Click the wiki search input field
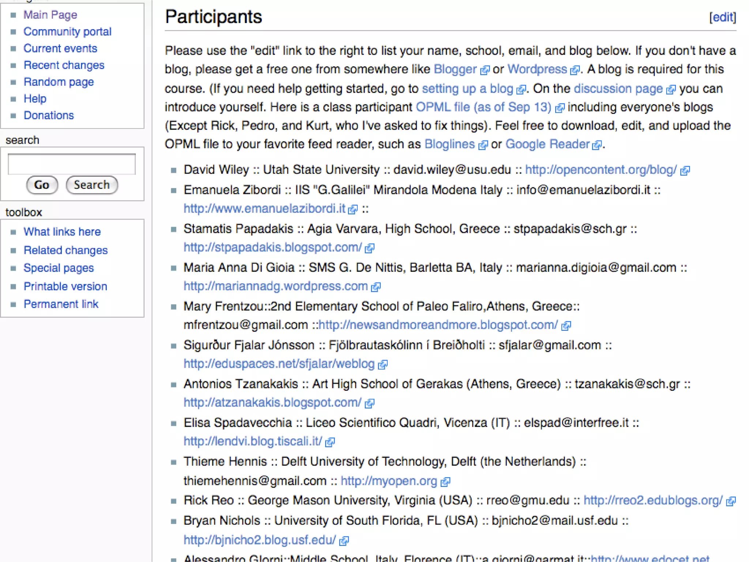Screen dimensions: 749x562 pyautogui.click(x=72, y=164)
